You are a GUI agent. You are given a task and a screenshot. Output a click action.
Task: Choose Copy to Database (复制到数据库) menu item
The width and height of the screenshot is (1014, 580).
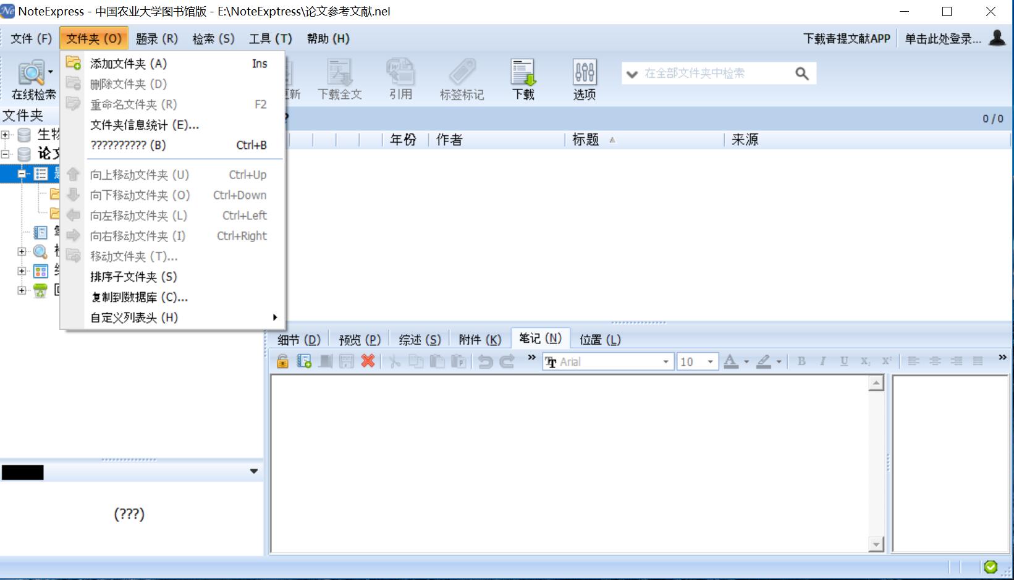coord(172,297)
